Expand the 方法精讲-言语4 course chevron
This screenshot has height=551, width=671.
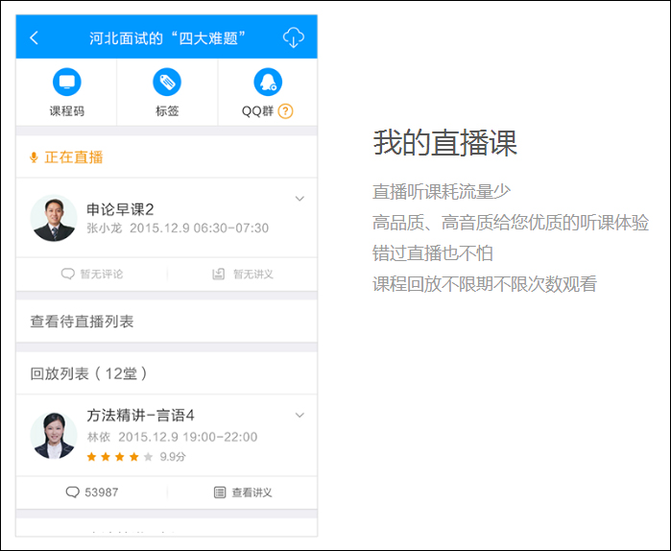pyautogui.click(x=300, y=416)
